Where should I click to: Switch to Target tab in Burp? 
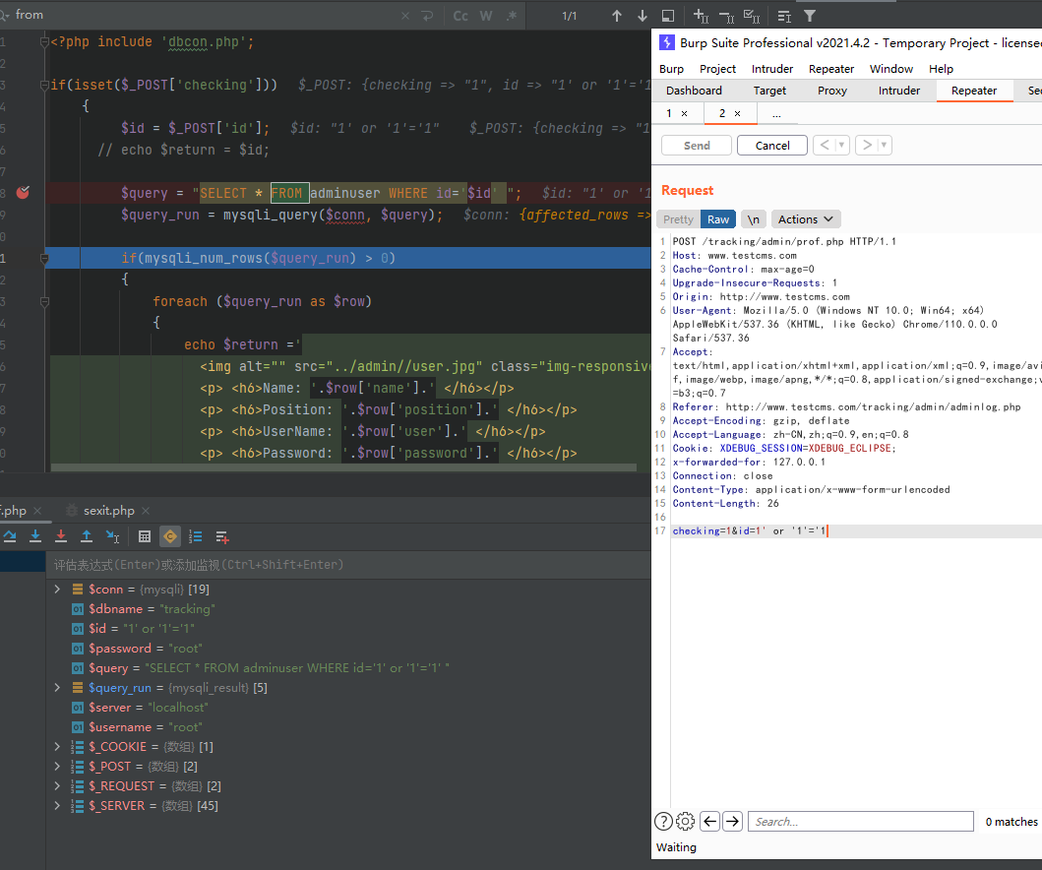(769, 91)
